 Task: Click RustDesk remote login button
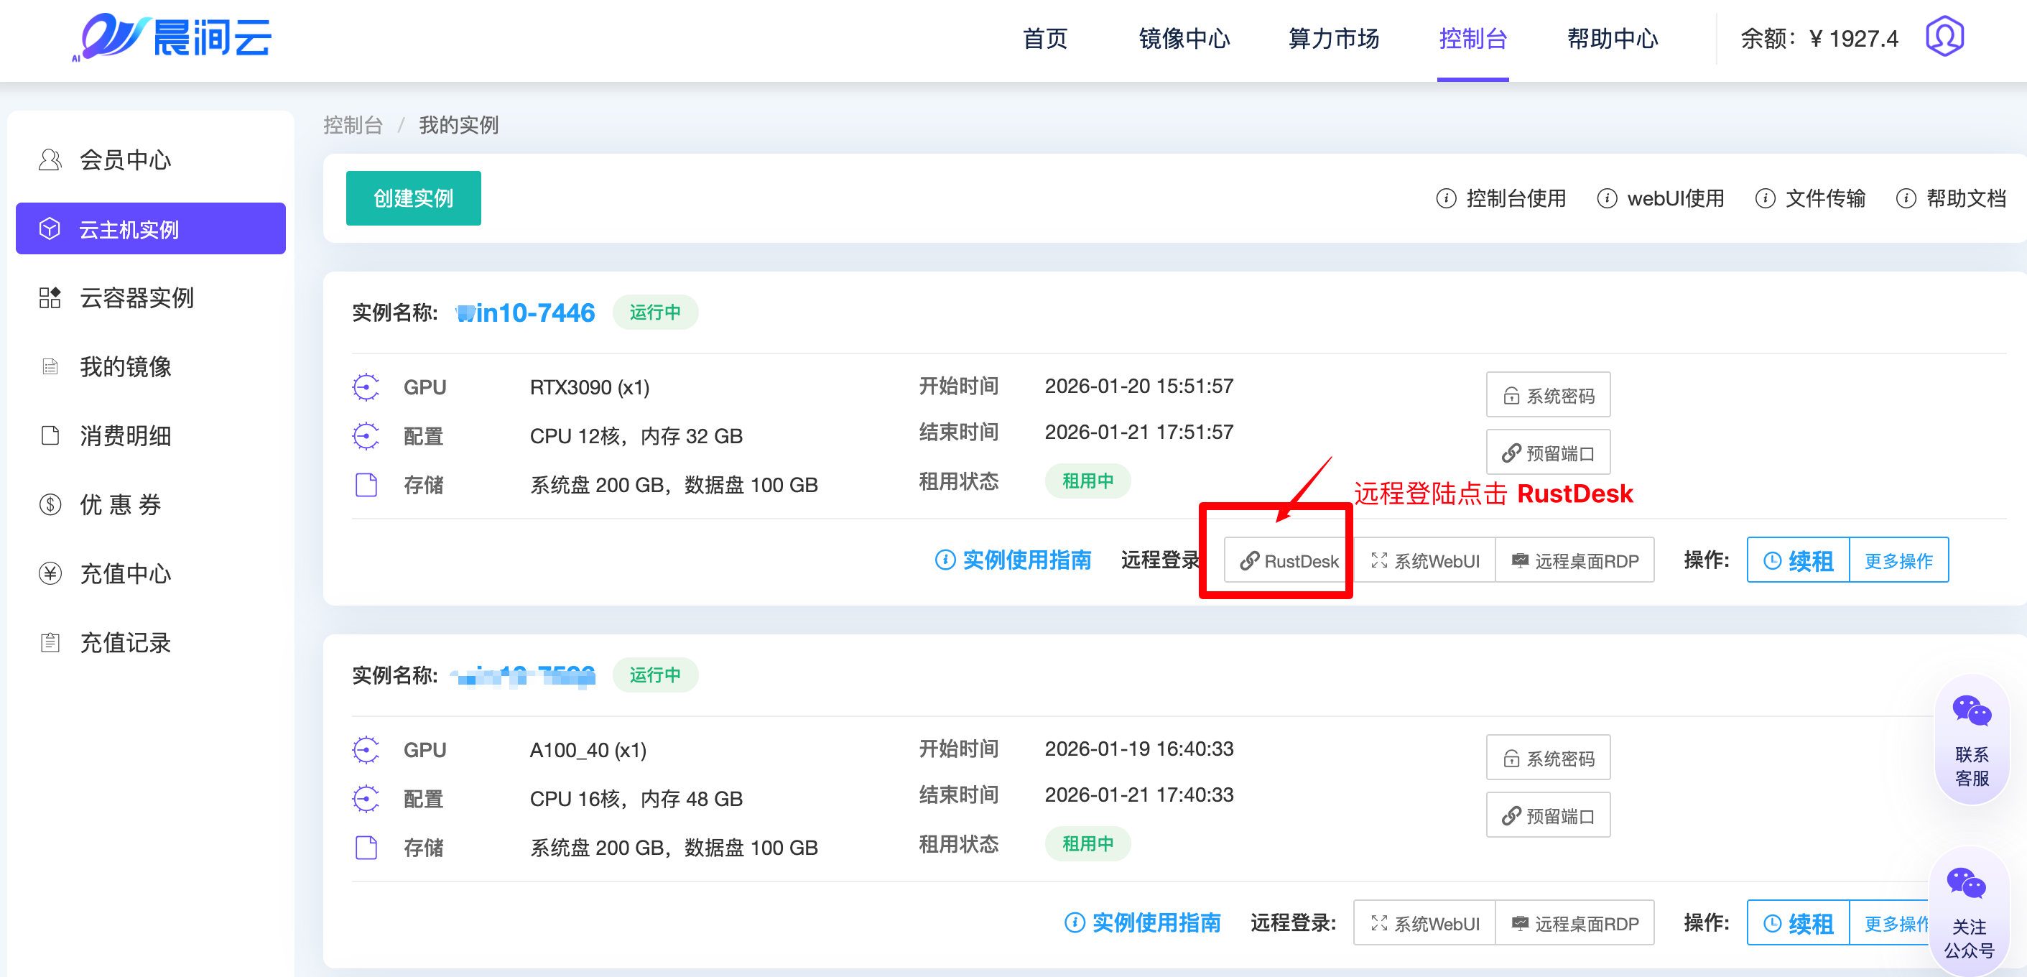[x=1287, y=560]
